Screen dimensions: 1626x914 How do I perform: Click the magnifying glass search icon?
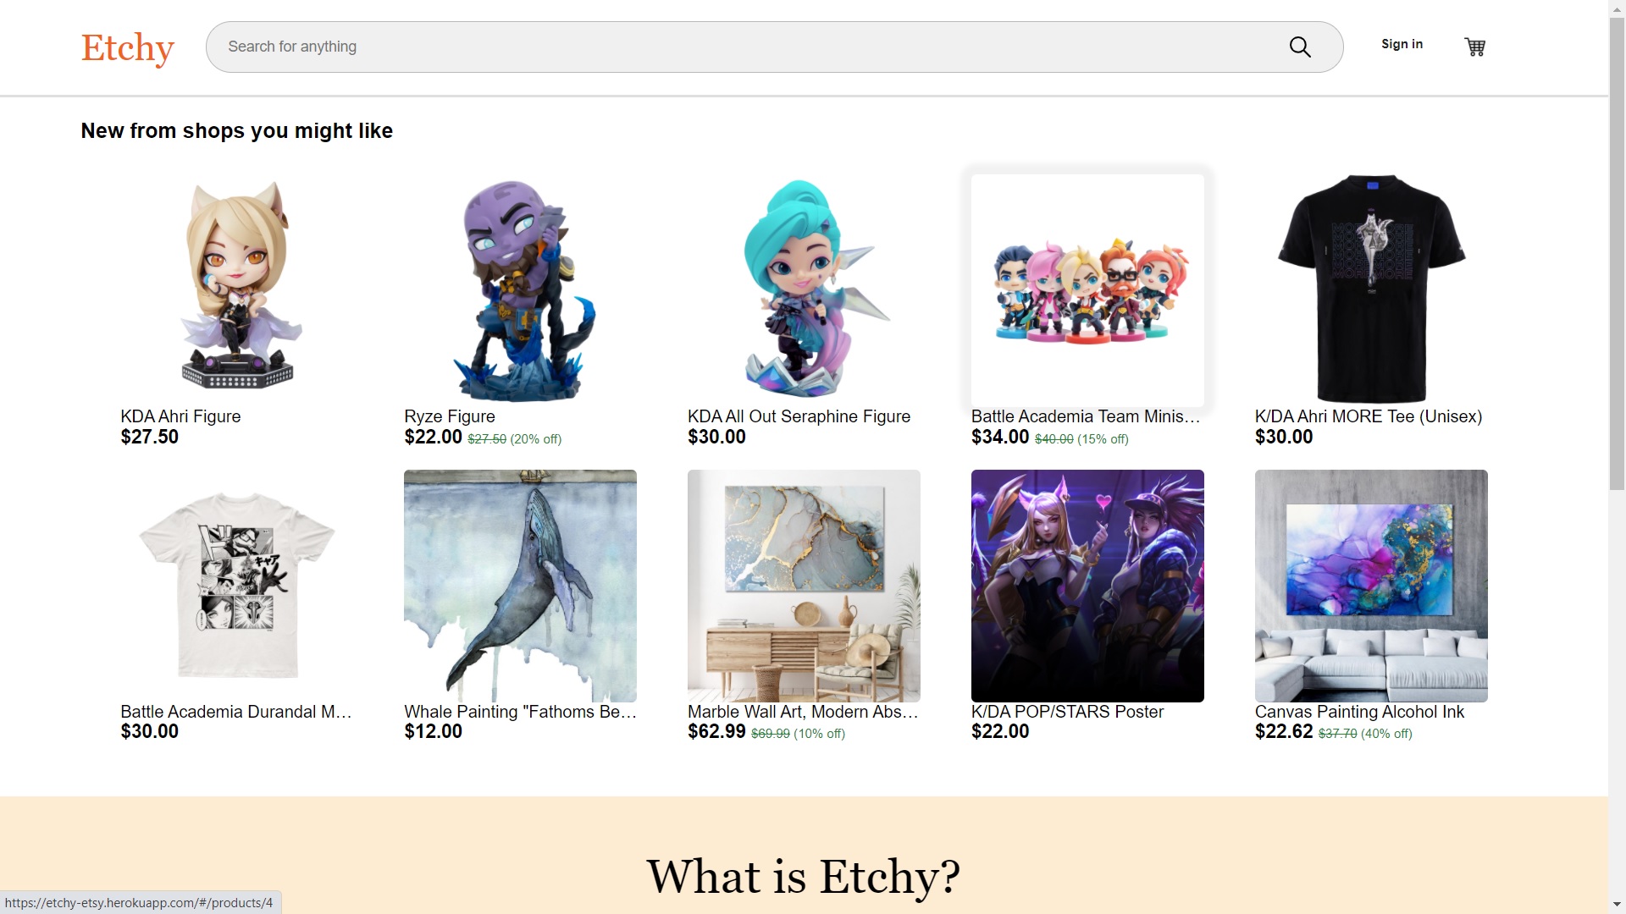(1300, 47)
